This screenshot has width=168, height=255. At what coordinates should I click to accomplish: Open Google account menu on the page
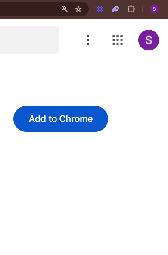[149, 40]
